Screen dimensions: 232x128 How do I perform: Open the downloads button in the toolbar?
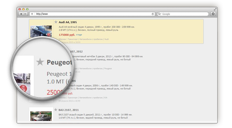(x=213, y=14)
